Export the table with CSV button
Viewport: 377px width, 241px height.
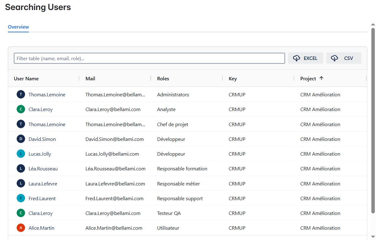coord(344,58)
